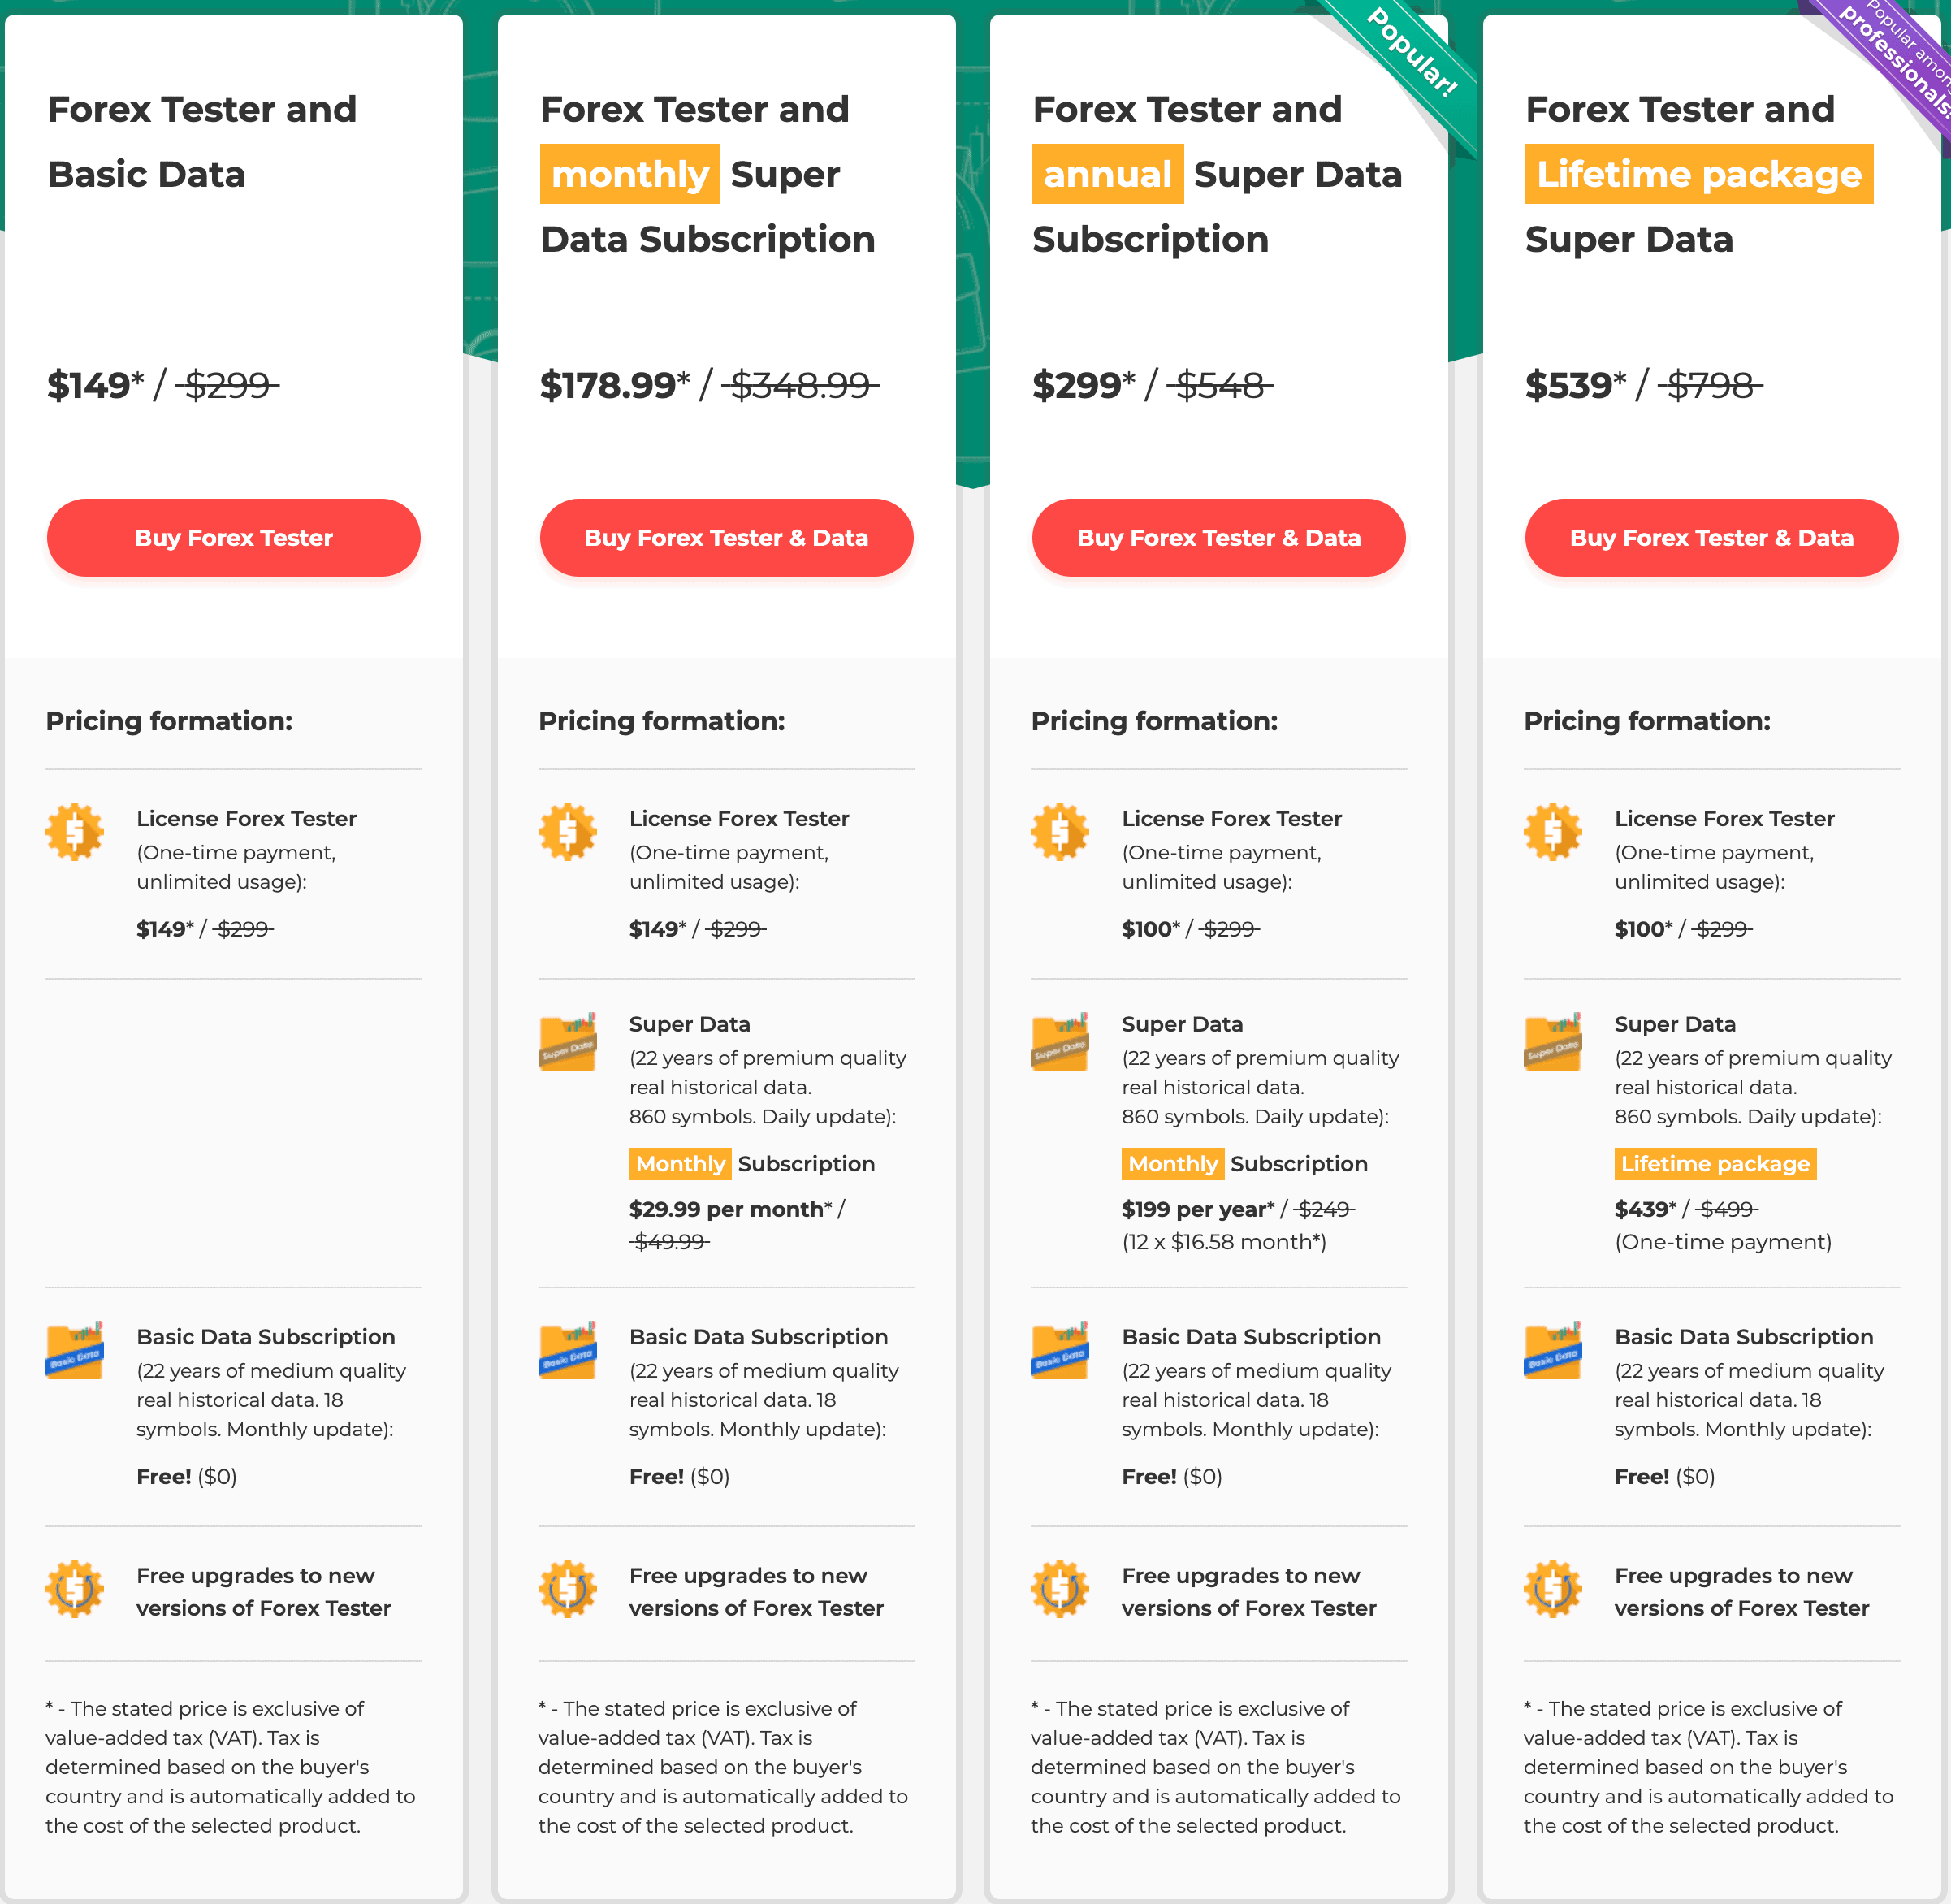Click the Super Data folder icon in monthly subscription column
The height and width of the screenshot is (1904, 1951).
(x=567, y=1041)
